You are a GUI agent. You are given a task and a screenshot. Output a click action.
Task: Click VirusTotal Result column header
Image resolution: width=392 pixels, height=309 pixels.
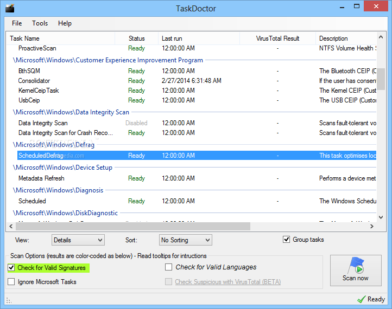277,38
